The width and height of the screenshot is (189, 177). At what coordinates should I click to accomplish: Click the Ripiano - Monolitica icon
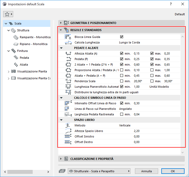tap(16, 44)
